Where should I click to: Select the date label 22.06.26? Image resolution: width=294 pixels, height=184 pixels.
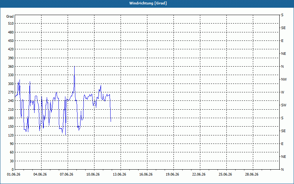pos(199,174)
